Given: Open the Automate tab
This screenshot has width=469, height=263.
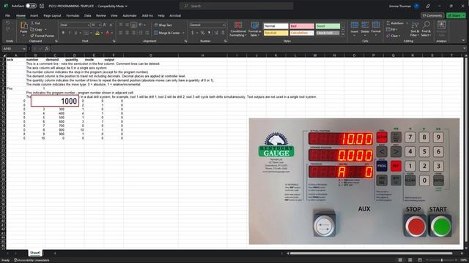Looking at the screenshot, I should click(130, 15).
